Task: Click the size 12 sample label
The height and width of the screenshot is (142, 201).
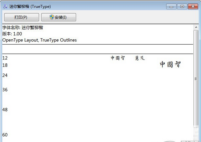Action: coord(5,58)
